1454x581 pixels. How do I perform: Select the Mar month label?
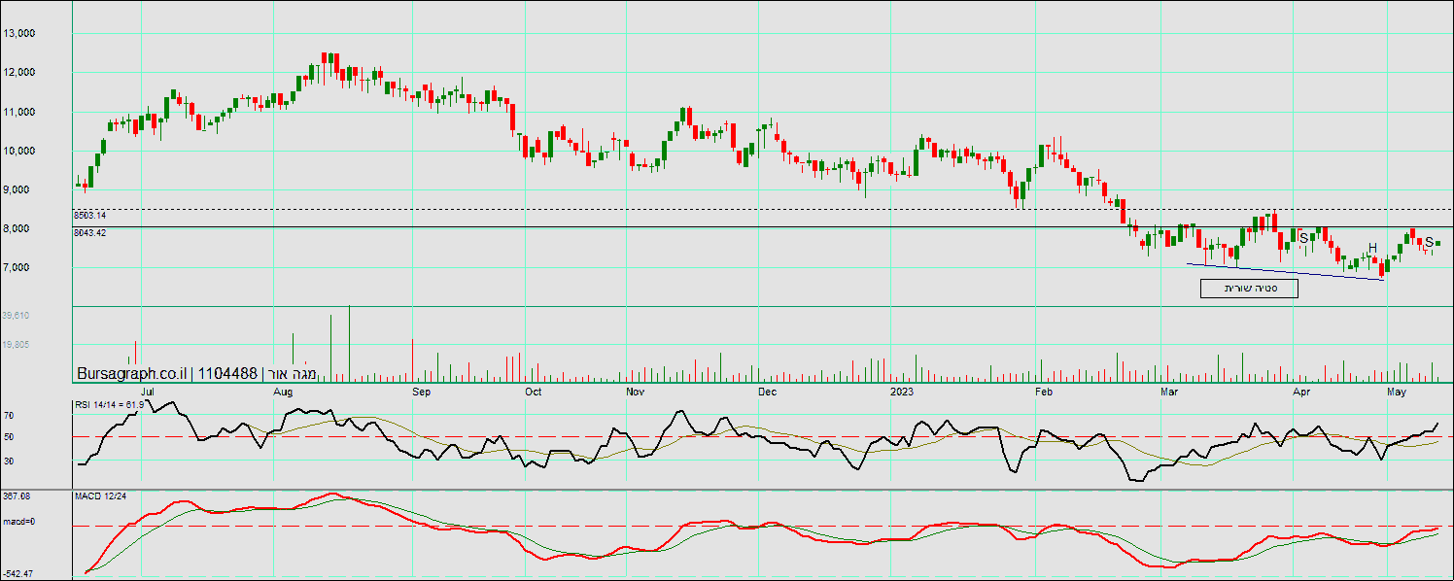click(1169, 393)
